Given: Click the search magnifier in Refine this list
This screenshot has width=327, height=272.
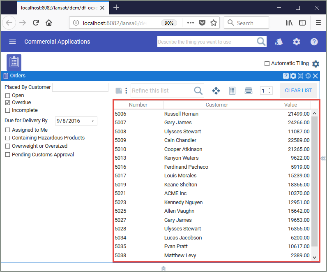Looking at the screenshot, I should click(x=198, y=91).
